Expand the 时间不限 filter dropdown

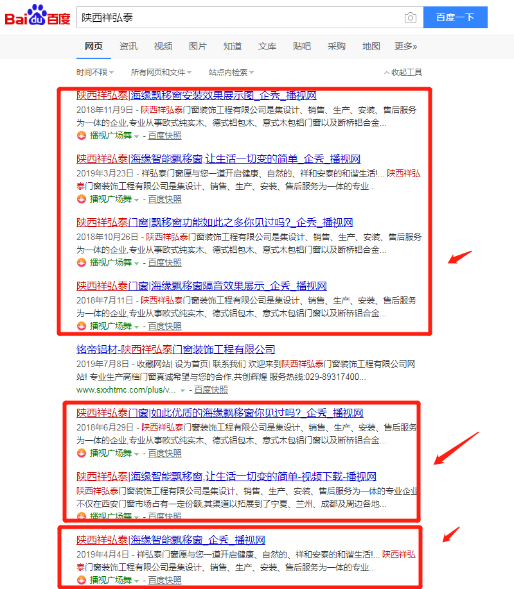tap(95, 72)
